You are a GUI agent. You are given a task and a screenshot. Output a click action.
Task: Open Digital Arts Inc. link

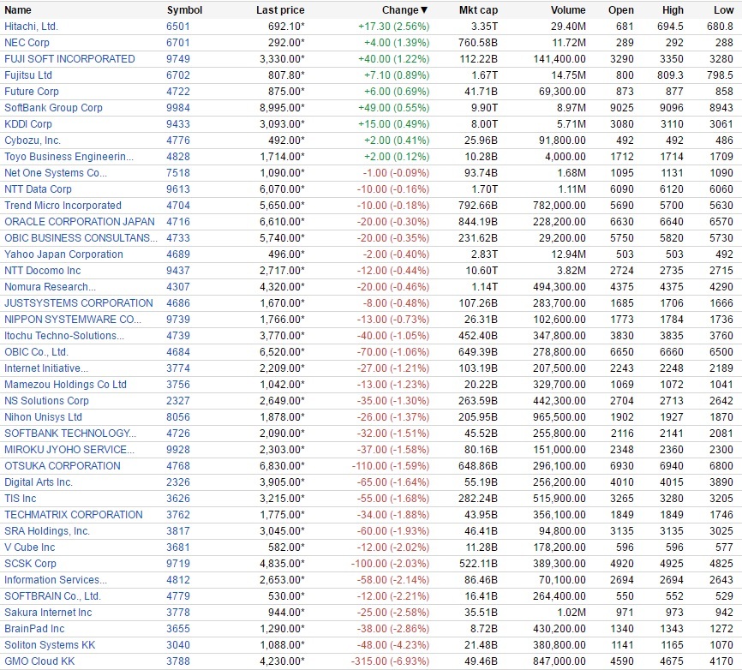click(39, 482)
